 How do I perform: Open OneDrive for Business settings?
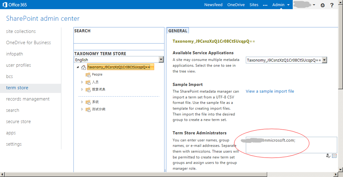(28, 43)
